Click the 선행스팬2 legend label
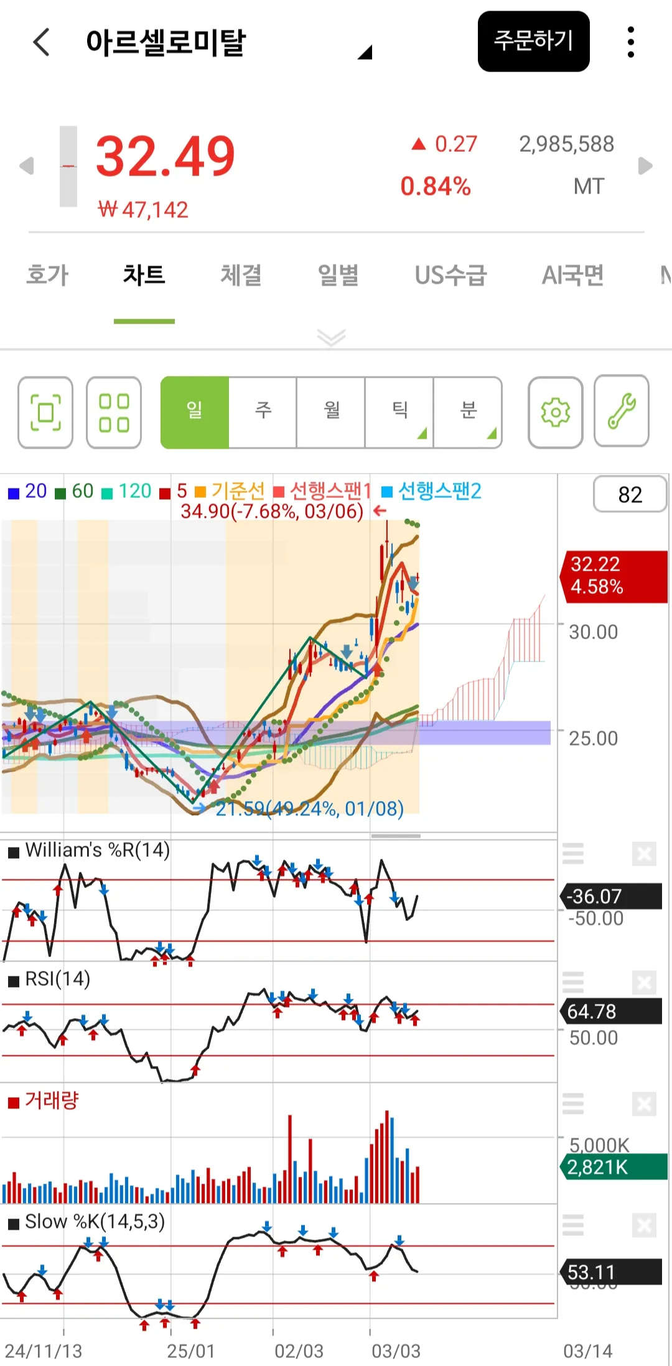This screenshot has height=1366, width=672. (x=431, y=491)
